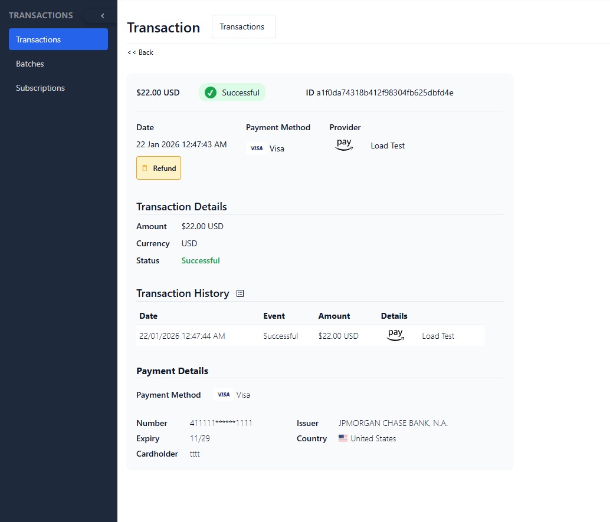Click the Amazon Pay provider icon
The width and height of the screenshot is (610, 522).
click(344, 144)
